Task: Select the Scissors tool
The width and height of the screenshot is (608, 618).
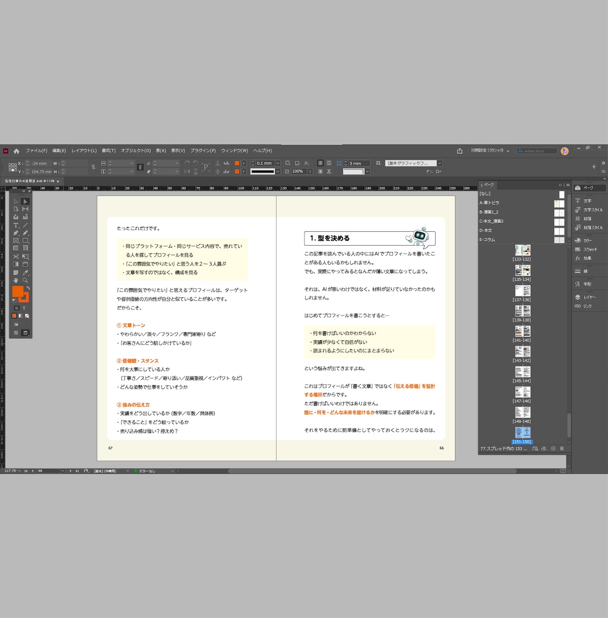Action: [16, 257]
